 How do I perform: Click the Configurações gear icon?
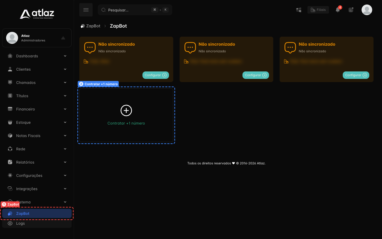click(x=10, y=175)
